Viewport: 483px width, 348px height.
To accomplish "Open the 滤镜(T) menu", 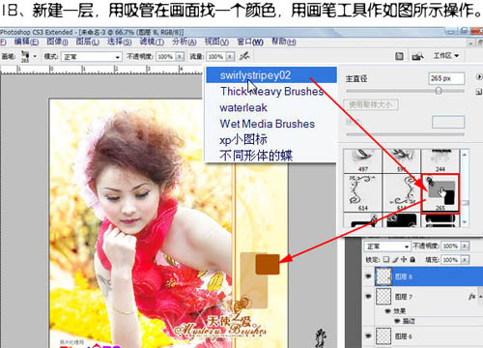I will (152, 42).
